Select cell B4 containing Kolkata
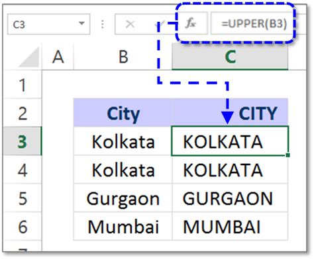The image size is (314, 259). (x=123, y=169)
